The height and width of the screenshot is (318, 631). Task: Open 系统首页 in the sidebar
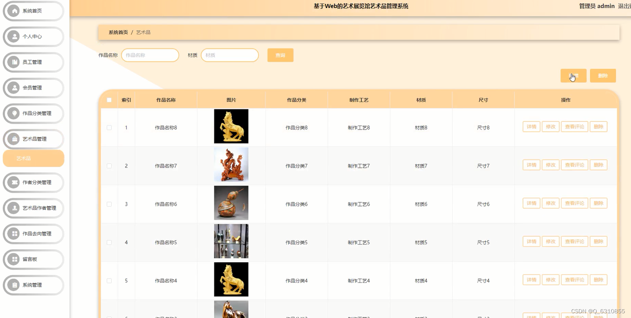pos(34,11)
